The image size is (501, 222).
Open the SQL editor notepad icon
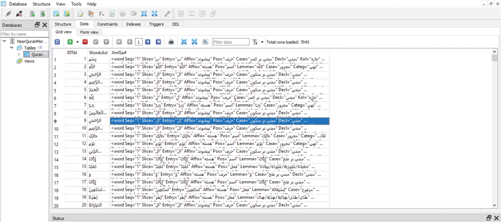pos(81,14)
